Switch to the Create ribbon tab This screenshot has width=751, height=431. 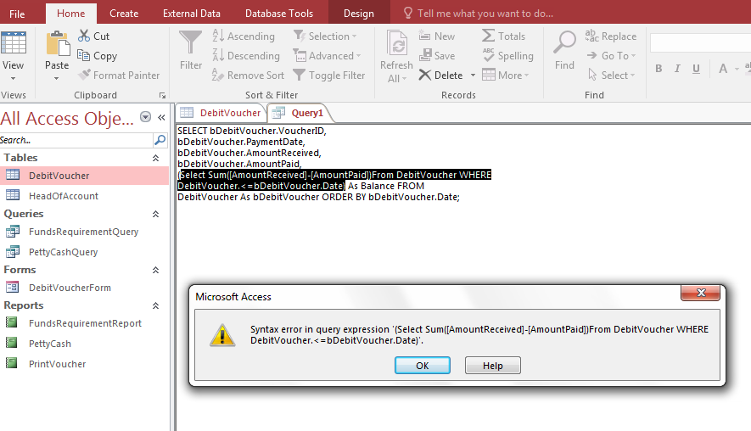click(x=124, y=14)
